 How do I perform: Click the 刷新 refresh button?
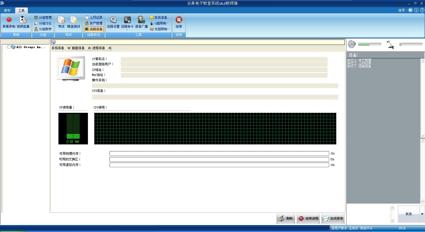coord(286,218)
